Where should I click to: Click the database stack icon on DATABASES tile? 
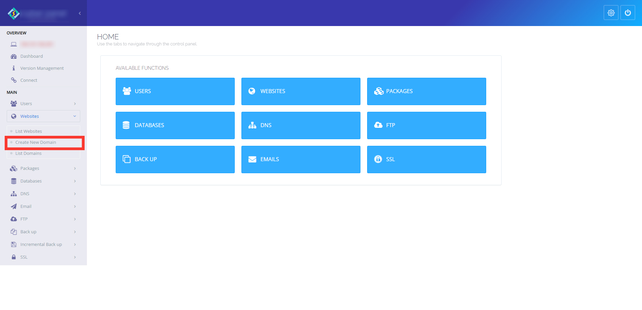click(x=126, y=125)
